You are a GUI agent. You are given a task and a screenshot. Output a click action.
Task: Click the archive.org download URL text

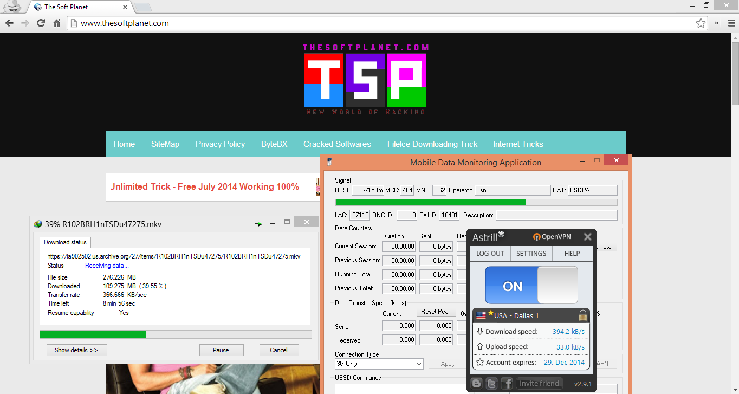click(174, 256)
